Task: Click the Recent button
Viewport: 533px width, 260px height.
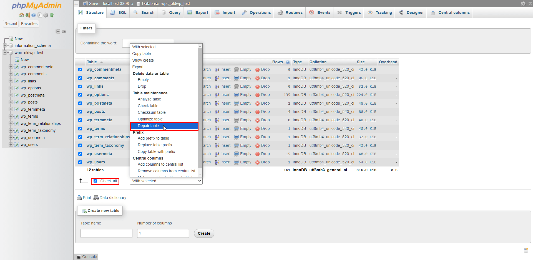Action: [x=11, y=24]
